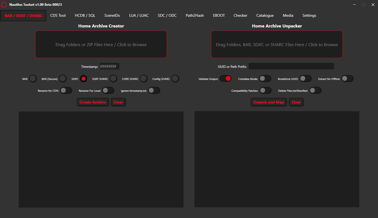Select the BAR archive type radio button
This screenshot has width=378, height=218.
pos(33,79)
